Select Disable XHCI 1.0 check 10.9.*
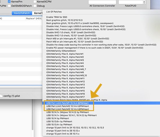160x137 pixels. [x=101, y=32]
